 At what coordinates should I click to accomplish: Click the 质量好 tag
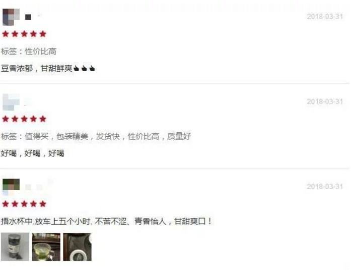pos(179,136)
